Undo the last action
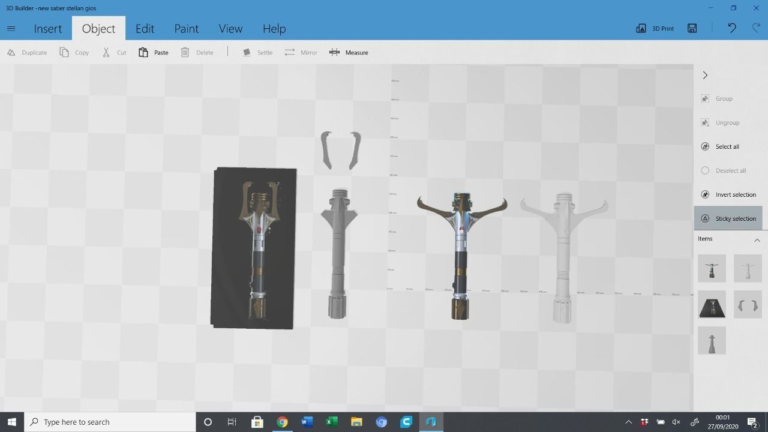The width and height of the screenshot is (768, 432). point(732,28)
